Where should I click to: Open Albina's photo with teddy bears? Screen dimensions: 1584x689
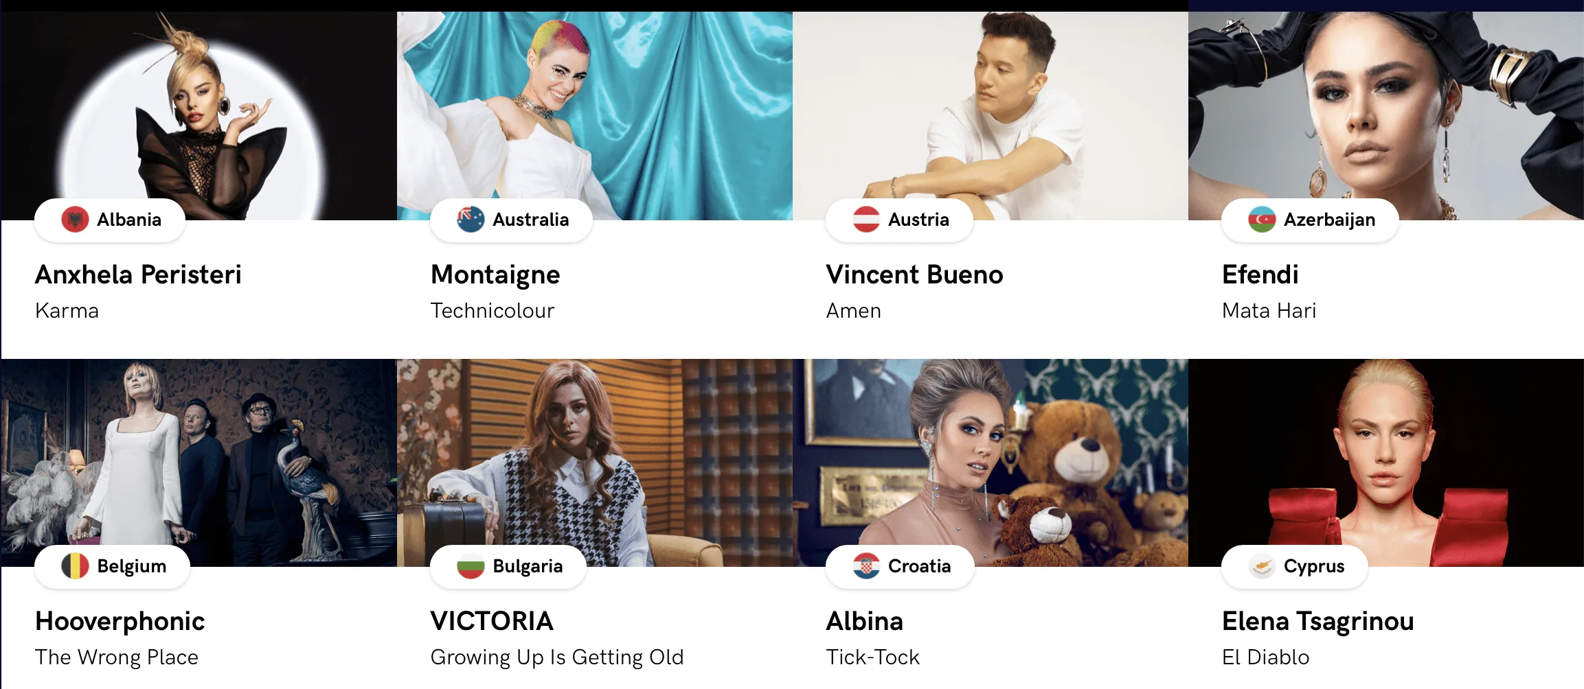click(x=991, y=463)
